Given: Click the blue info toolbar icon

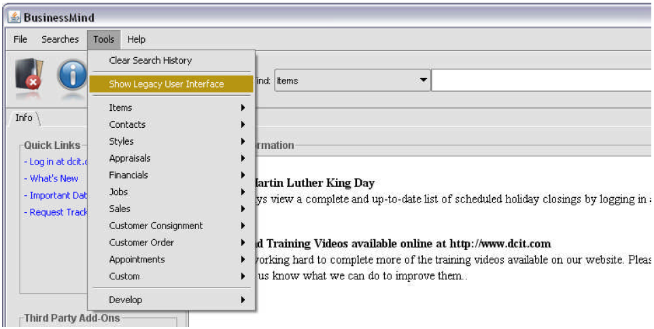Looking at the screenshot, I should click(72, 75).
